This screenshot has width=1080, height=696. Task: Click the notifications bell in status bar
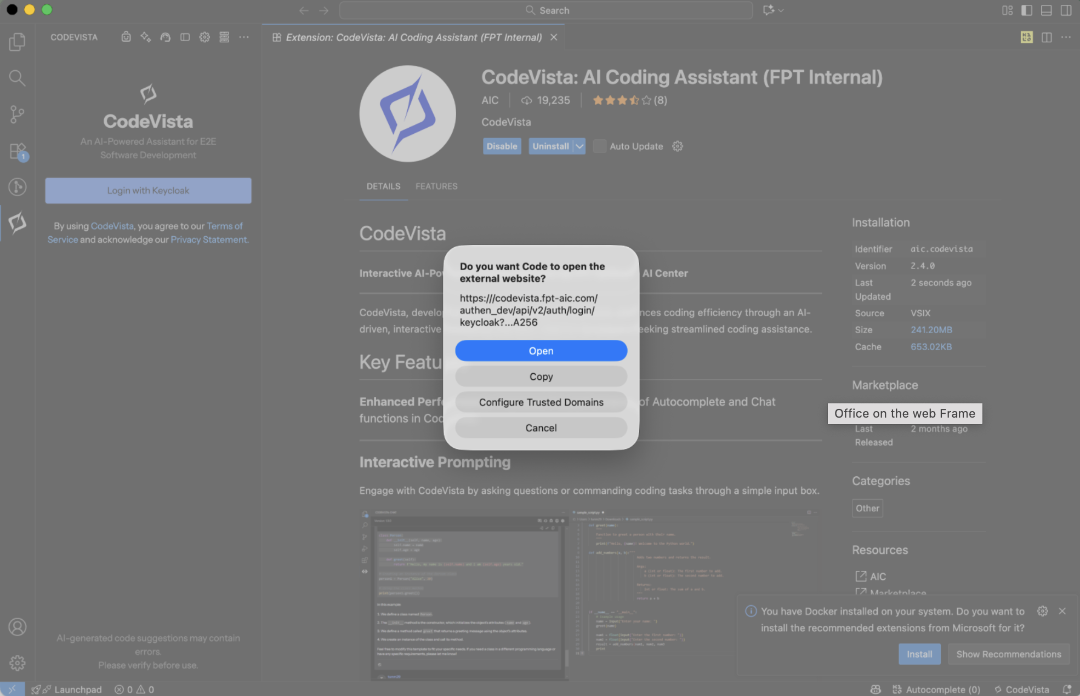pyautogui.click(x=1067, y=689)
